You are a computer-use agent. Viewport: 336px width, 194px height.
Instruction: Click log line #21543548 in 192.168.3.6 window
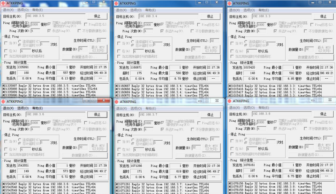pyautogui.click(x=49, y=187)
